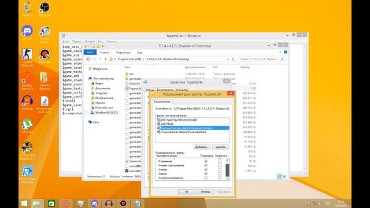Click the permissions list scrollbar thumb

(227, 170)
